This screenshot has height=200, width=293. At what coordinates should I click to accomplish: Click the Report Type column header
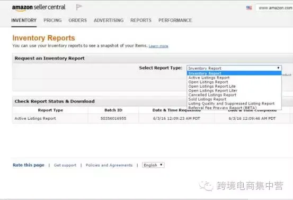point(50,110)
